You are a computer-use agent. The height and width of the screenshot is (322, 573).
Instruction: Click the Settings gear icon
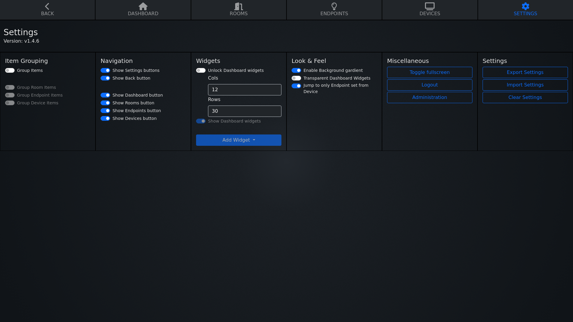click(x=525, y=6)
